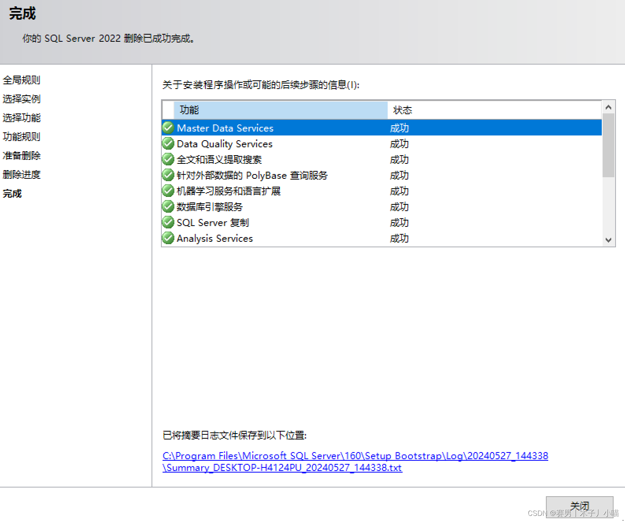This screenshot has width=625, height=521.
Task: Click the 状态 column header
Action: (x=495, y=110)
